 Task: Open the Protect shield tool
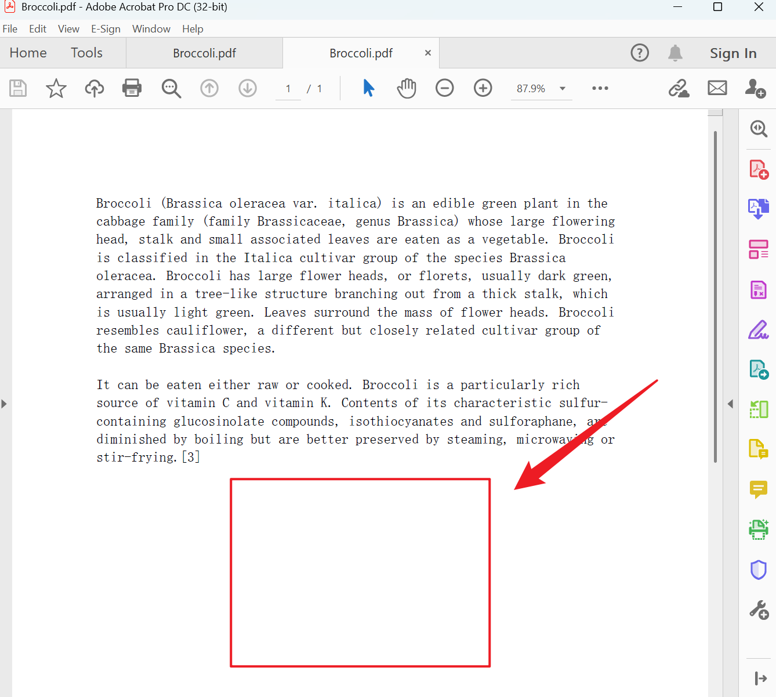coord(759,569)
